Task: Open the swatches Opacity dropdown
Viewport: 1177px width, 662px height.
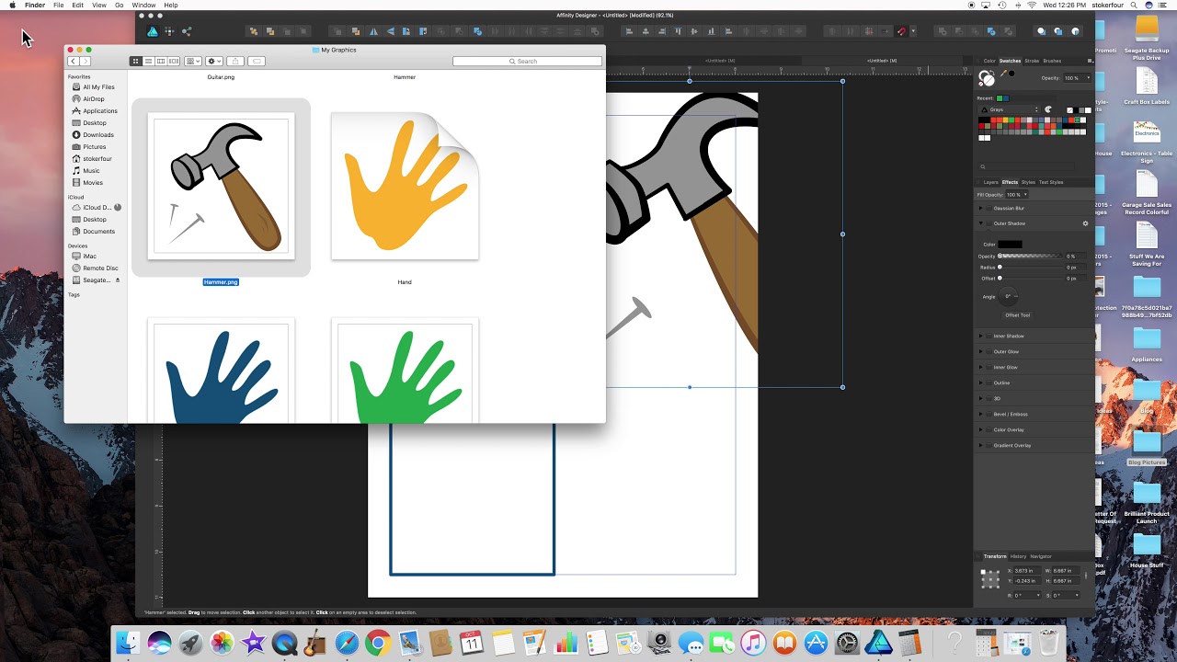Action: point(1078,78)
